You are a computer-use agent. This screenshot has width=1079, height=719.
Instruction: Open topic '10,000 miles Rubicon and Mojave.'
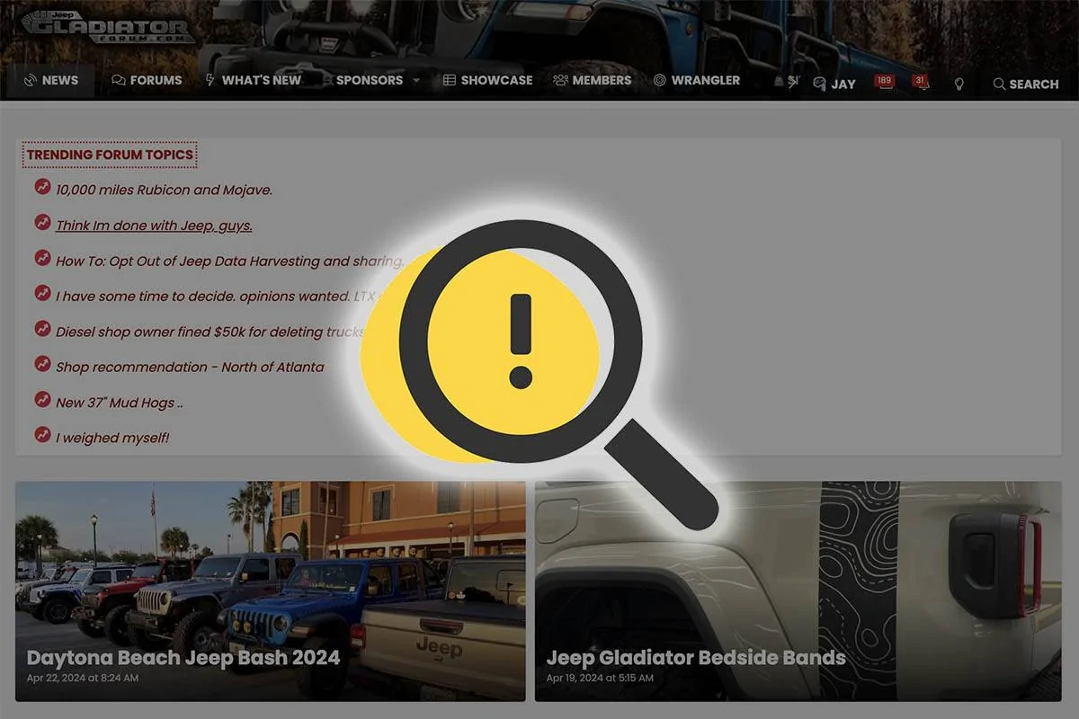tap(164, 190)
